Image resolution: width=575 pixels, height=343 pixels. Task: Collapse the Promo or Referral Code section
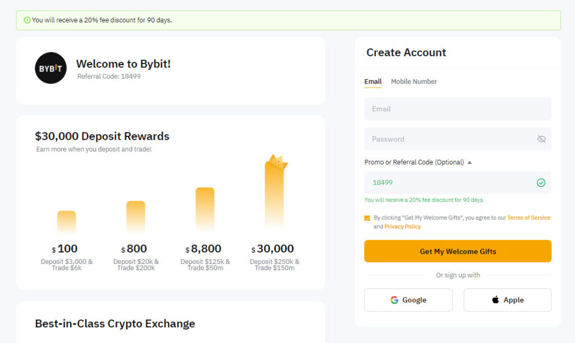pos(469,162)
